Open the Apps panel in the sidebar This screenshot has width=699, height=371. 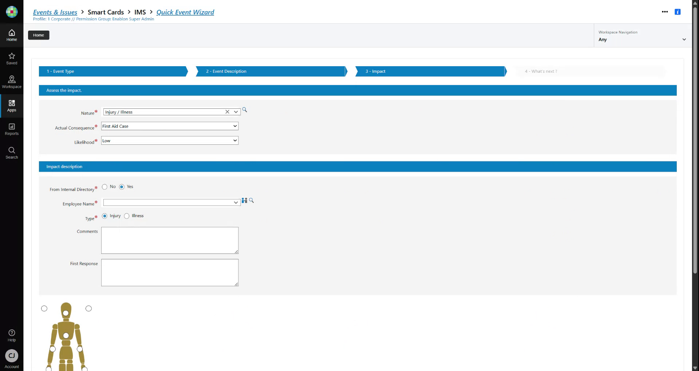(x=12, y=105)
